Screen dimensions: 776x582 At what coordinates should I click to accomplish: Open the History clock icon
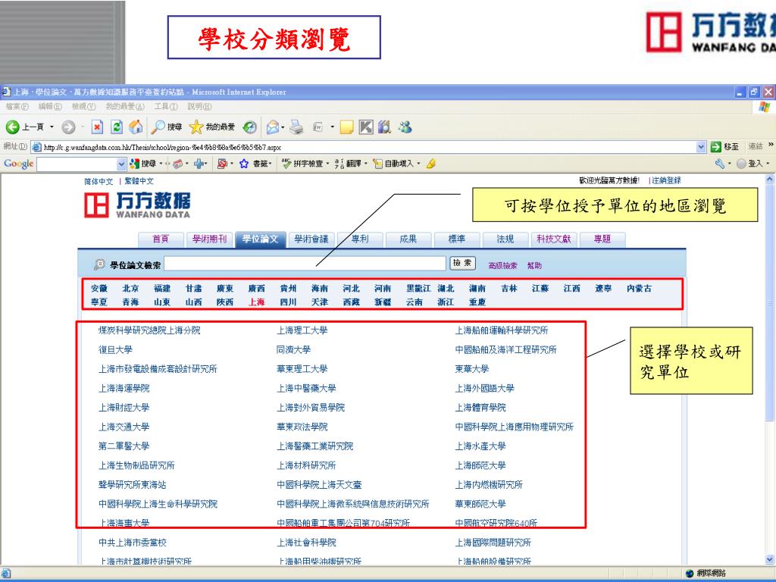(x=250, y=127)
